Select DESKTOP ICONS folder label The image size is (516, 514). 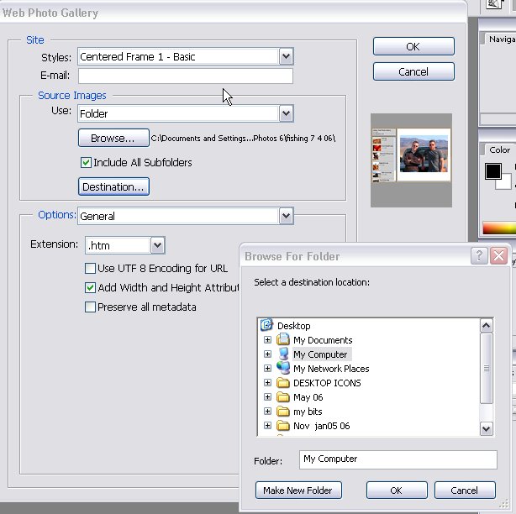(327, 383)
